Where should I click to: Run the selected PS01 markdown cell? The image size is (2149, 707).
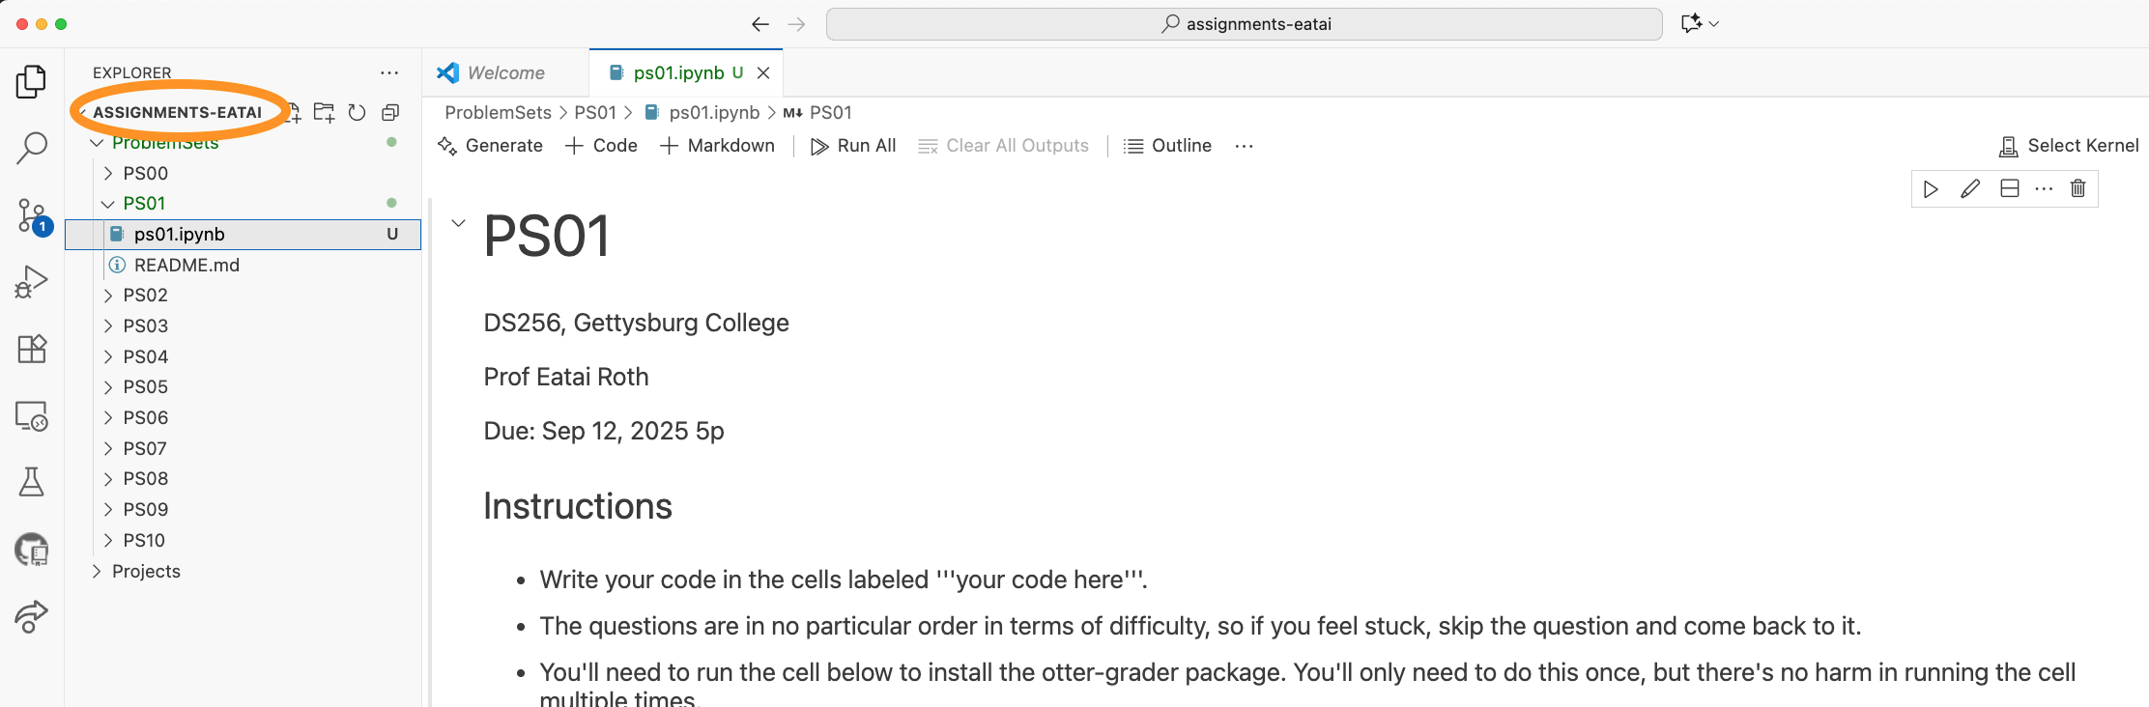tap(1931, 188)
